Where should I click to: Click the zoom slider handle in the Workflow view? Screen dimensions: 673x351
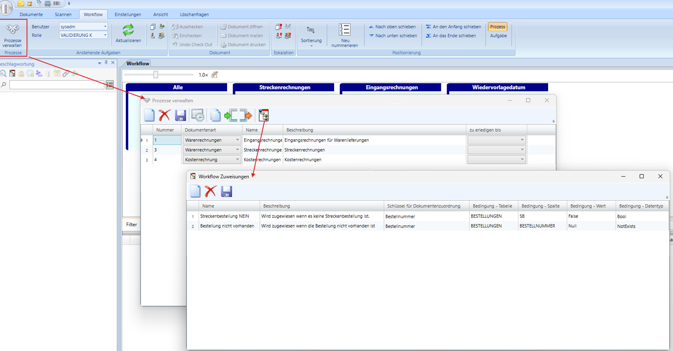point(156,74)
